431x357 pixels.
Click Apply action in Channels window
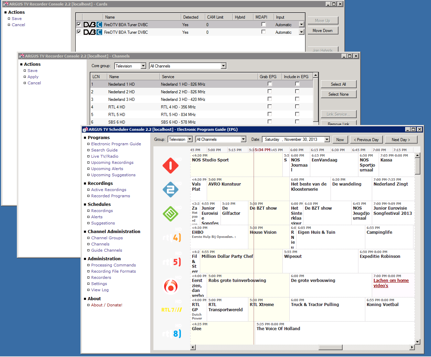(x=33, y=77)
